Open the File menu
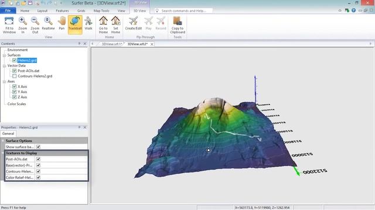The height and width of the screenshot is (210, 375). point(8,10)
